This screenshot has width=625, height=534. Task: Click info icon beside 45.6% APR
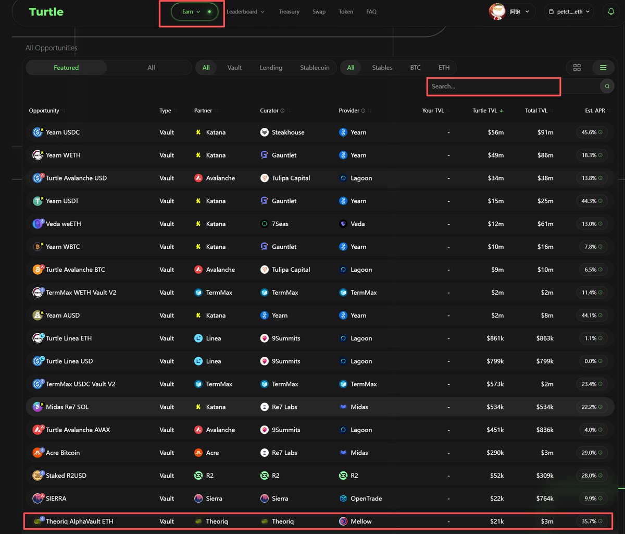click(600, 132)
